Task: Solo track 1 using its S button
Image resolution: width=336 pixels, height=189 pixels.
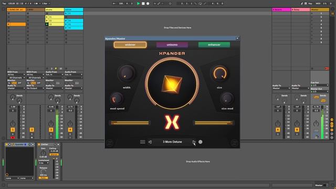Action: (x=13, y=134)
